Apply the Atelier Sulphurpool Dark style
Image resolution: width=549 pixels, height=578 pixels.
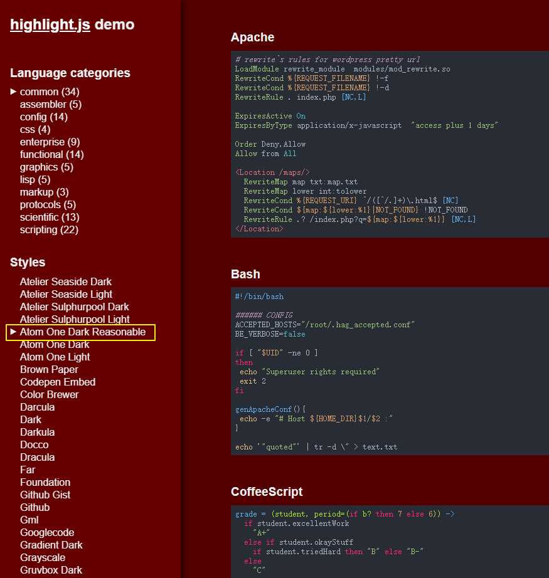pos(75,307)
